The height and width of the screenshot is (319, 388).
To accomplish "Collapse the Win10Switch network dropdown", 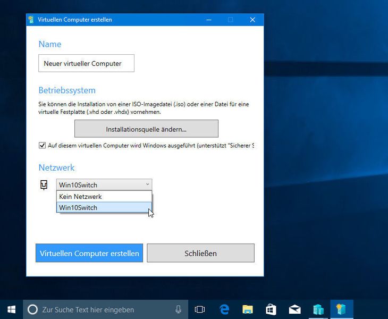I will pyautogui.click(x=104, y=185).
